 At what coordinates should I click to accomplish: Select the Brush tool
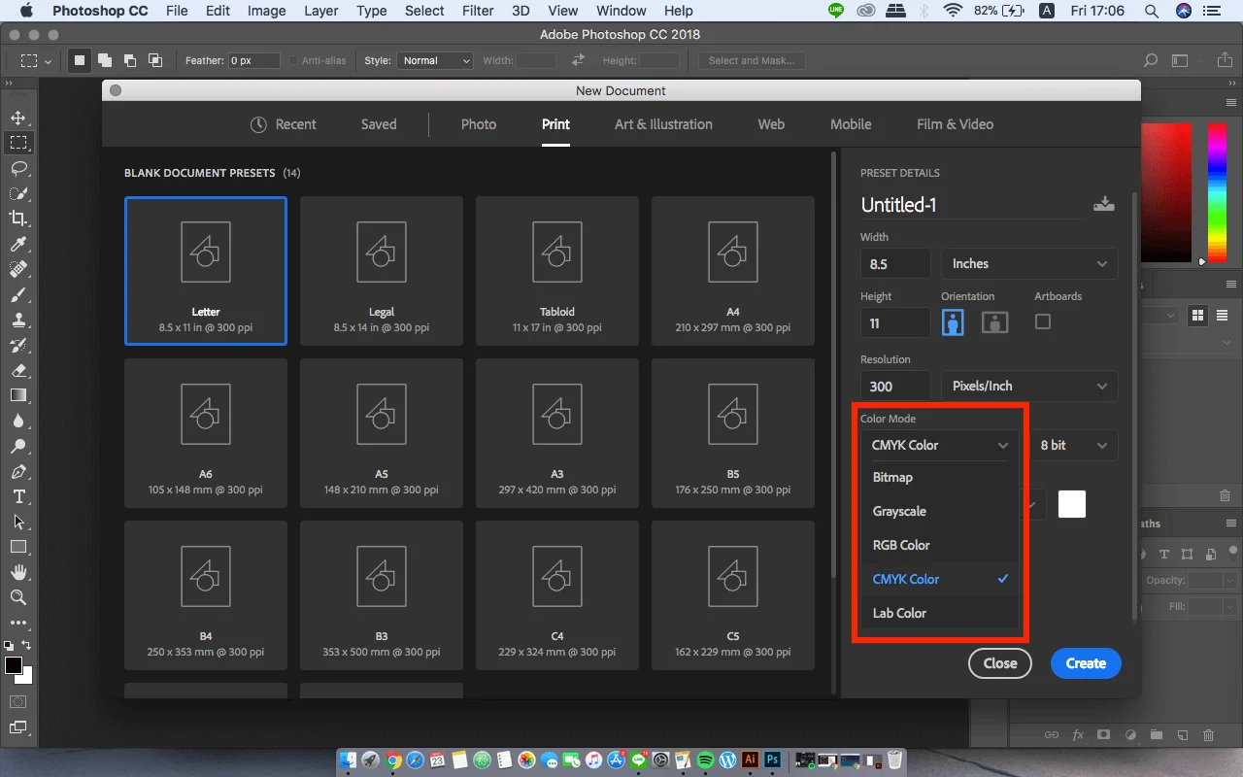[17, 294]
